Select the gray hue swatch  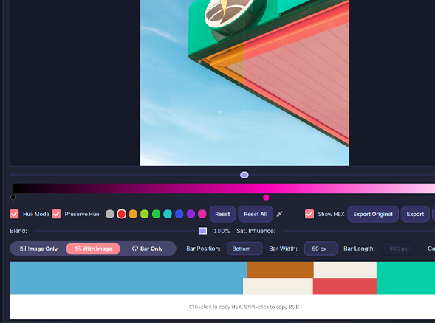pos(110,214)
